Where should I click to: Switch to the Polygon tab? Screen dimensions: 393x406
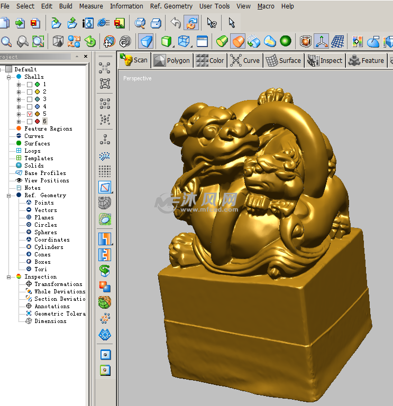click(x=172, y=60)
